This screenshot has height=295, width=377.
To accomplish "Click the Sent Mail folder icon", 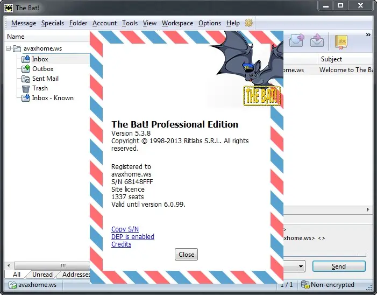I will coord(26,79).
